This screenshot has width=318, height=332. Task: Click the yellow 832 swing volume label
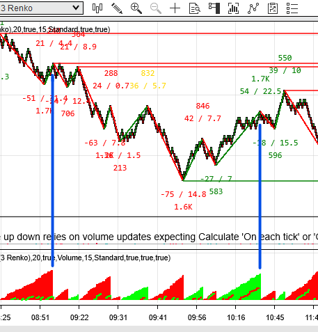pyautogui.click(x=148, y=73)
